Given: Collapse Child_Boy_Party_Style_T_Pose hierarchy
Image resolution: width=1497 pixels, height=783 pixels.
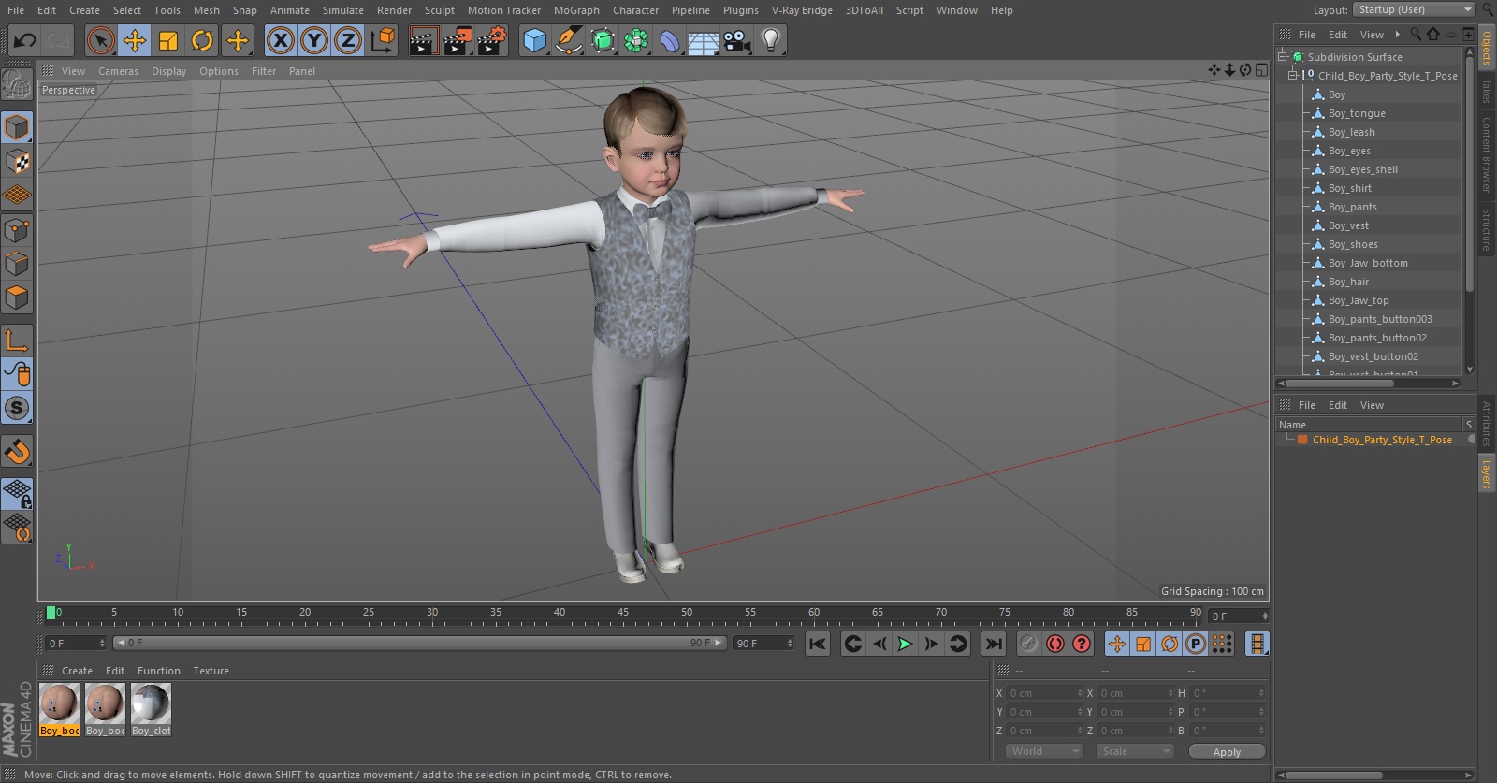Looking at the screenshot, I should pyautogui.click(x=1293, y=75).
